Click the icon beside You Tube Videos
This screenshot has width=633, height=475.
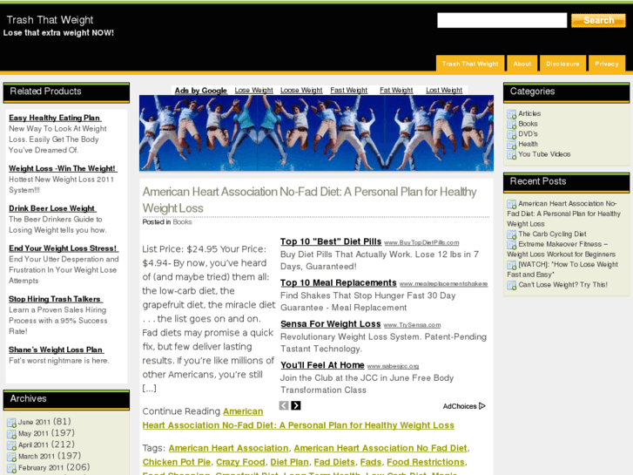coord(511,155)
